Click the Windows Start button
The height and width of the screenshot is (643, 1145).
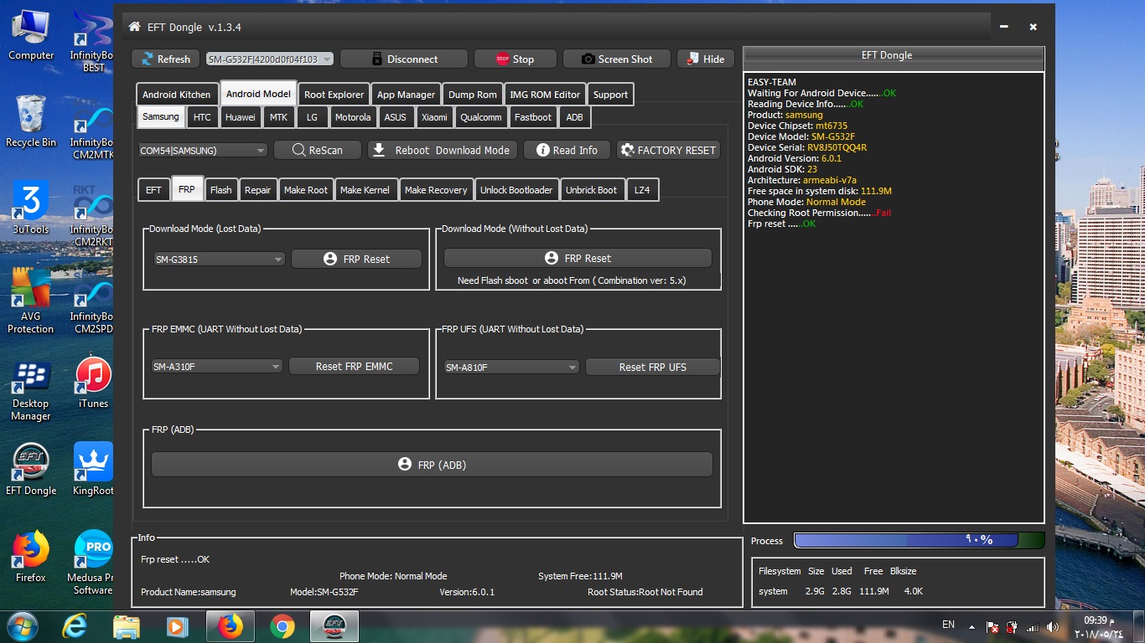pos(23,625)
